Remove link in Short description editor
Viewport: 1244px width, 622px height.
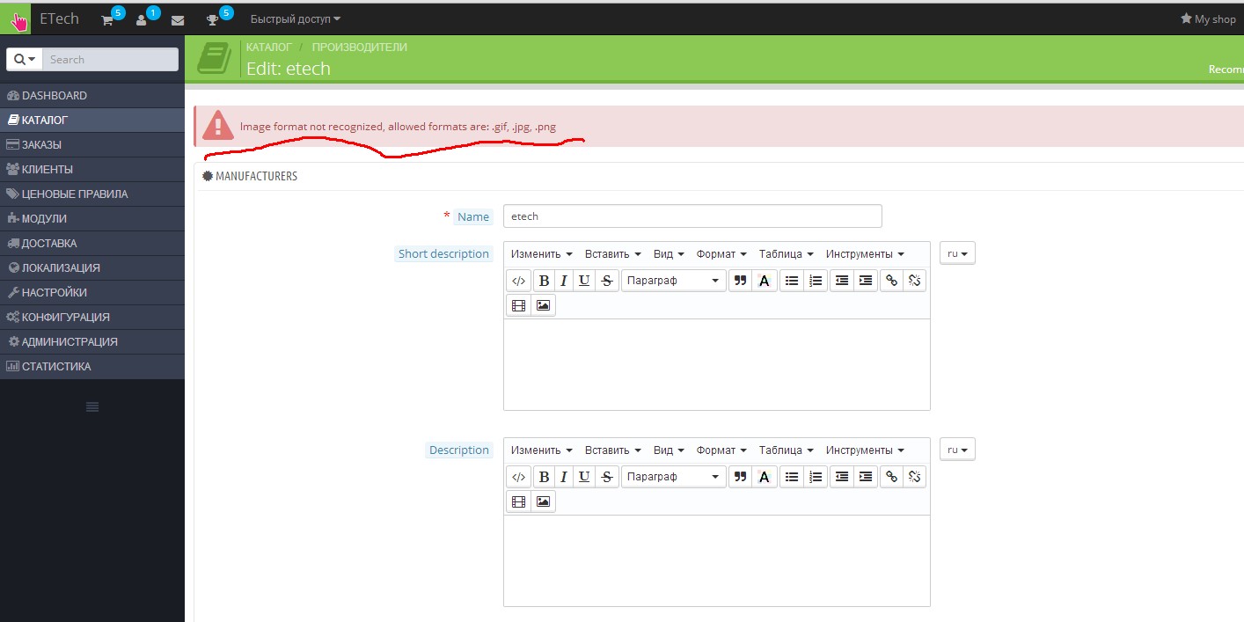pyautogui.click(x=914, y=281)
